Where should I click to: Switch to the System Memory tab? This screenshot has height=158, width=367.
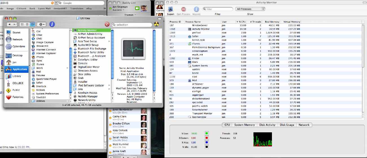point(245,125)
